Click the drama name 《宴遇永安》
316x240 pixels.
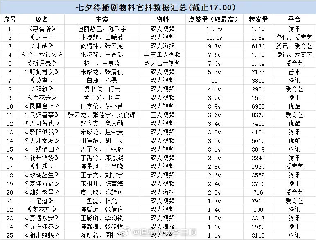pyautogui.click(x=42, y=218)
